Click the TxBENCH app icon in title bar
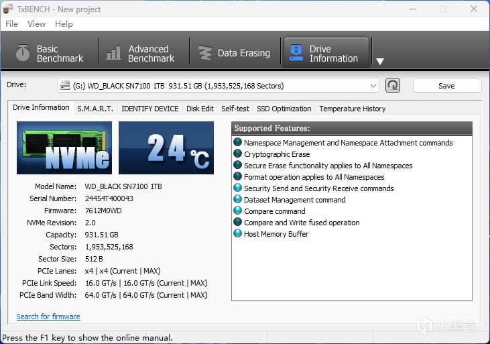 click(x=8, y=9)
